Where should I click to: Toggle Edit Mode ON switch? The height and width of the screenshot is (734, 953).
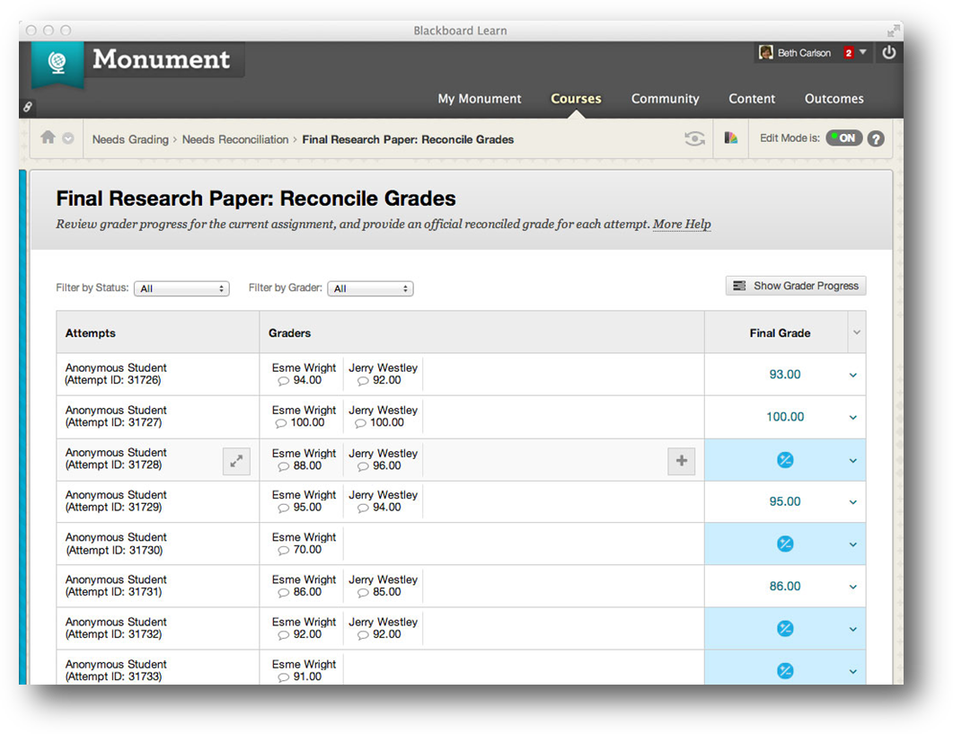click(843, 138)
